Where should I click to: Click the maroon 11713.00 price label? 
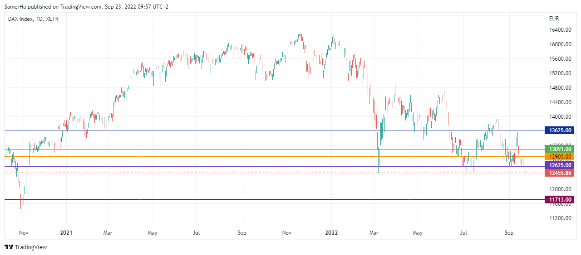(x=560, y=199)
